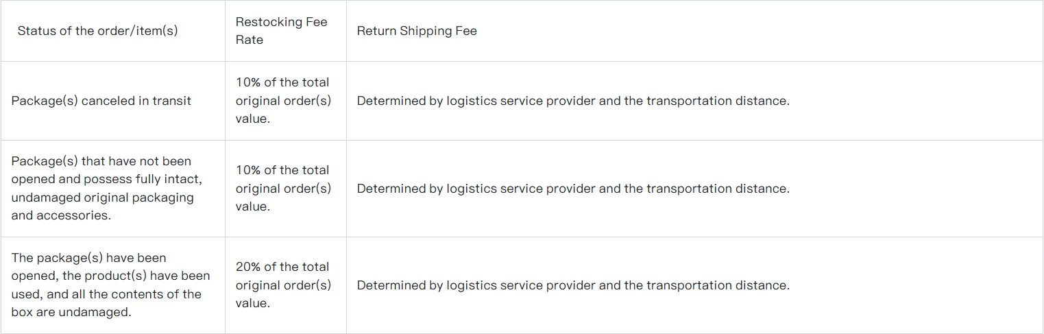
Task: Click the "undamaged original packaging" text line
Action: pyautogui.click(x=103, y=198)
